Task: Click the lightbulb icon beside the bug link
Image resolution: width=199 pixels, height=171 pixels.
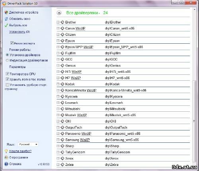Action: (x=6, y=151)
